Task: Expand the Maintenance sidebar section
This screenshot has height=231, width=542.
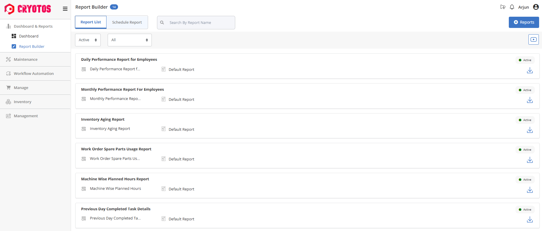Action: [x=35, y=59]
